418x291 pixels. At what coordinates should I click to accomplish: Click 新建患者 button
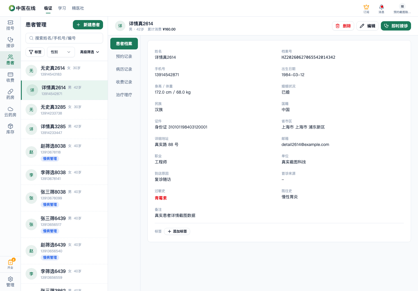click(88, 25)
